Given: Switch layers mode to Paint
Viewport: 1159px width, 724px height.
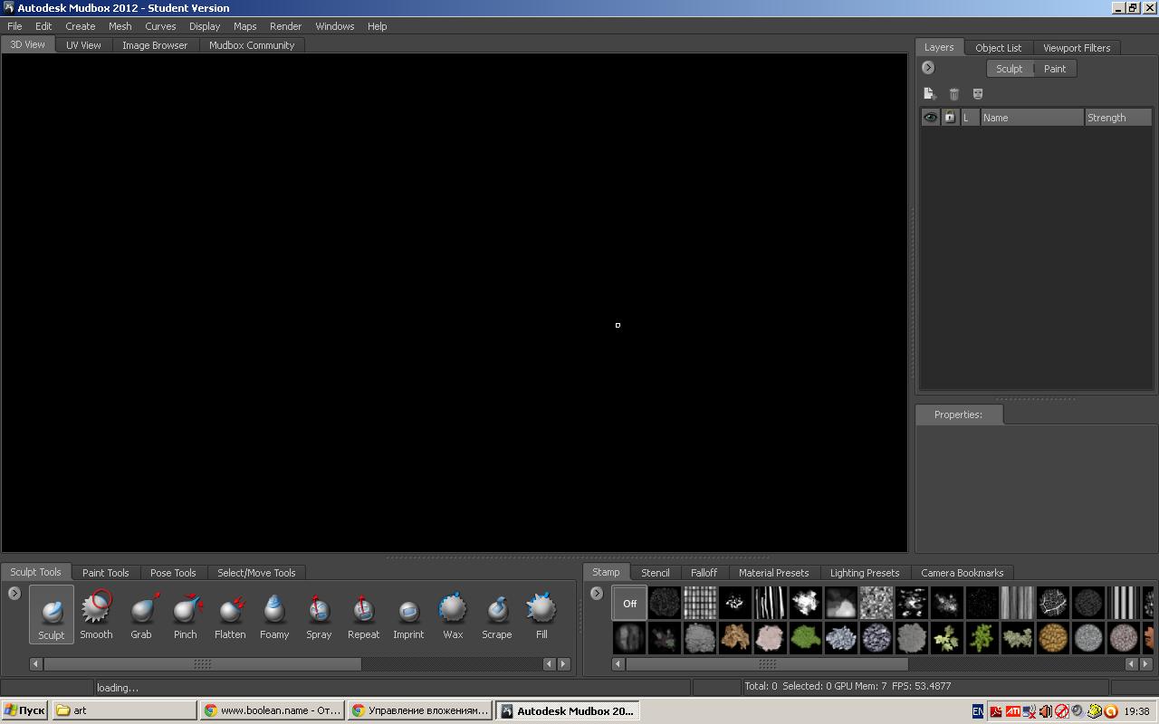Looking at the screenshot, I should [1055, 69].
